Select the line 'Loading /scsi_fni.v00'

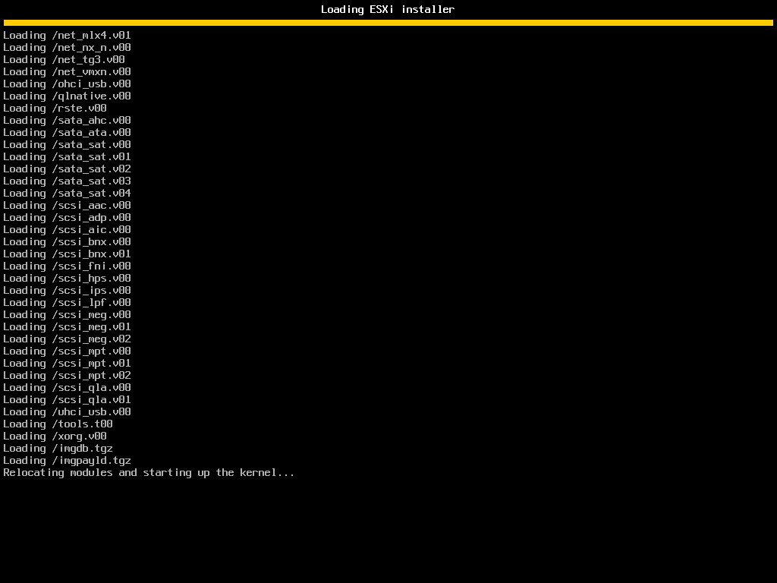pyautogui.click(x=67, y=266)
